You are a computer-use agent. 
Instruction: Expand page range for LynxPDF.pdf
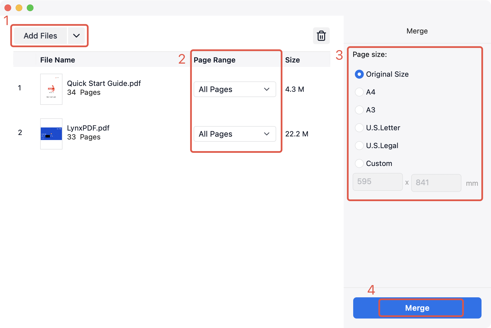(235, 134)
